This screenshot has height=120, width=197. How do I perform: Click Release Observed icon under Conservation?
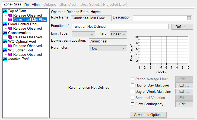10,37
